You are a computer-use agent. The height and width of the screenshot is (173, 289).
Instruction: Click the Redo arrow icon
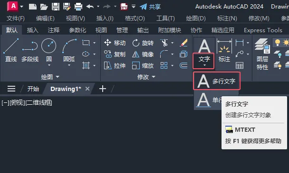pos(107,7)
